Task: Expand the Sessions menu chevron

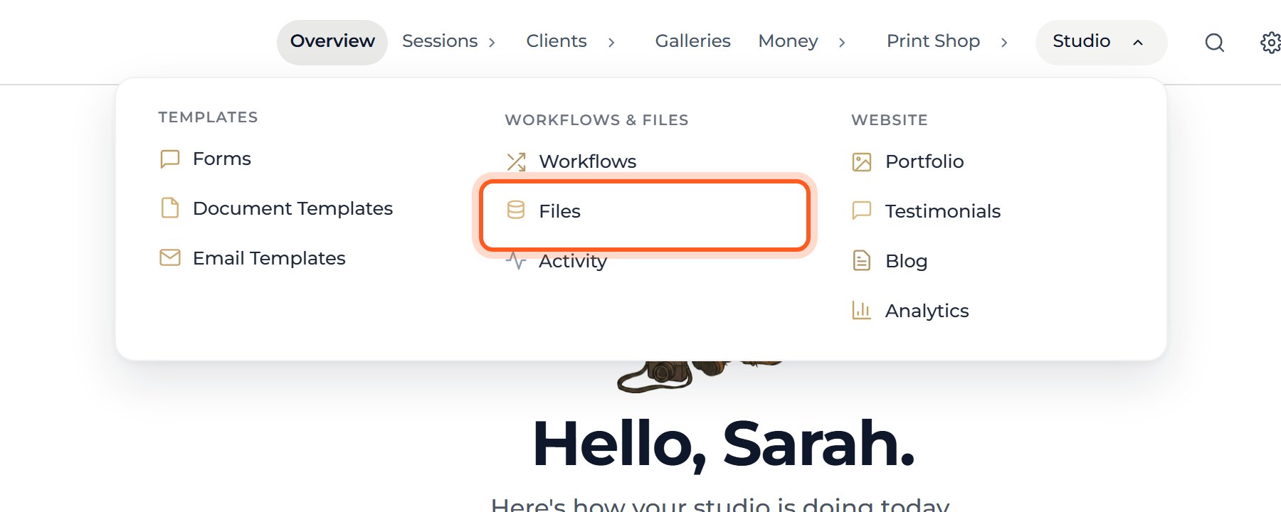Action: pyautogui.click(x=492, y=43)
